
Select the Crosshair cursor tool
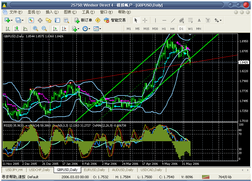pos(145,20)
